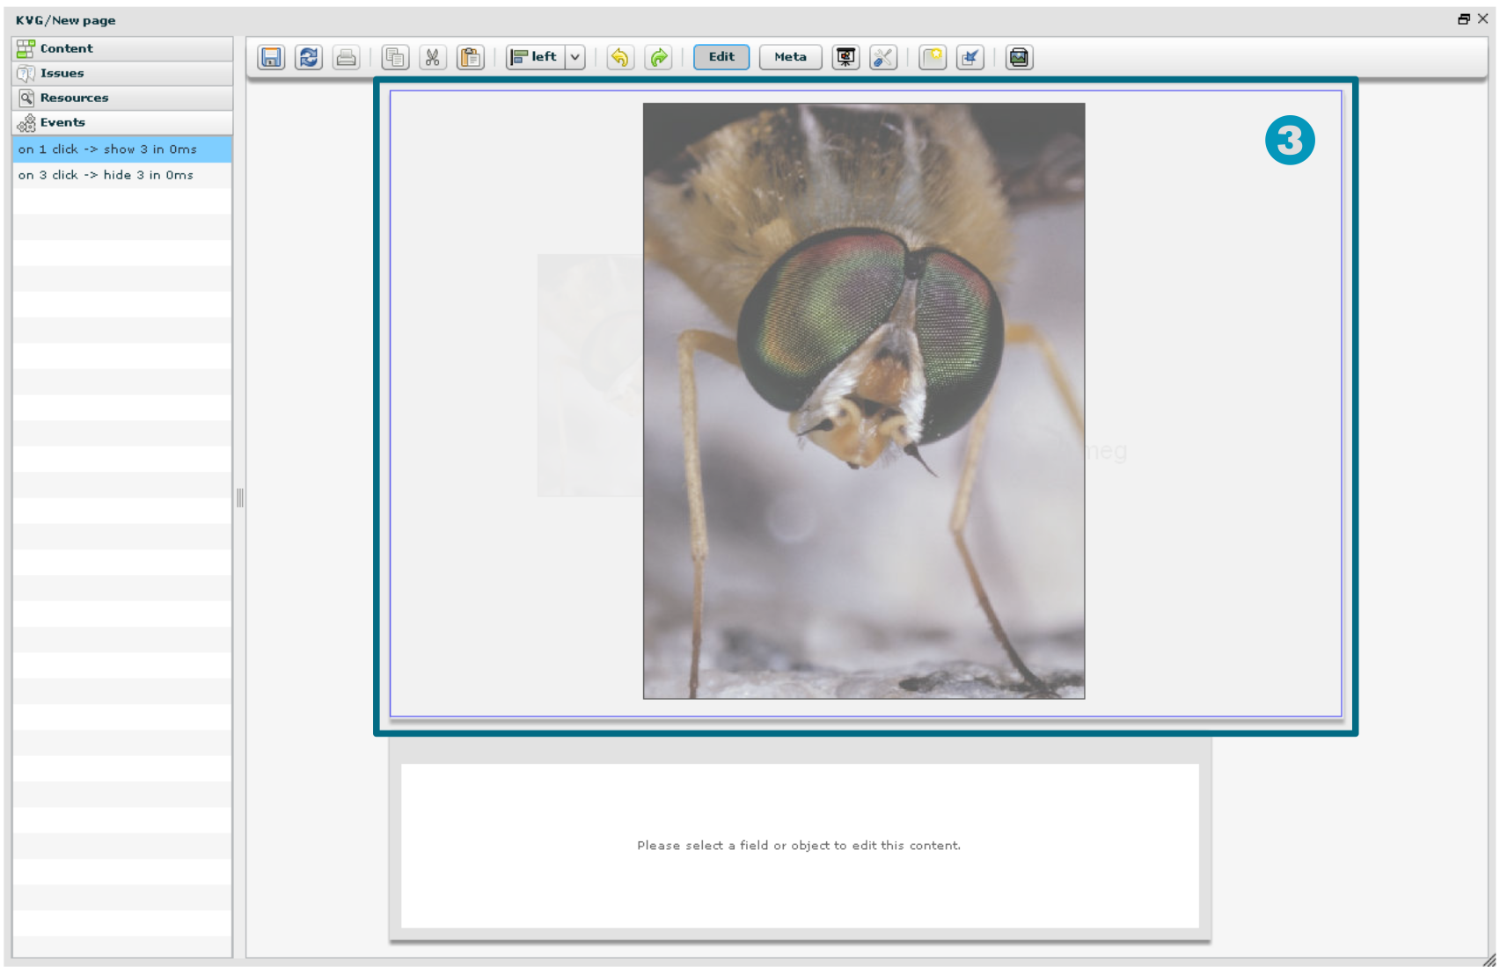Click the fly photo on the canvas

863,401
